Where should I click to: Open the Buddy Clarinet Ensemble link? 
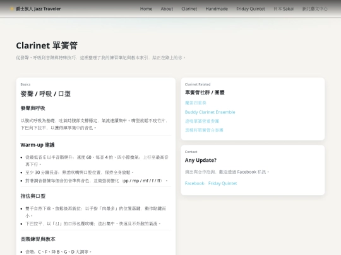(x=210, y=112)
